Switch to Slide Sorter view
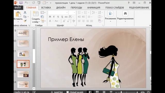This screenshot has height=93, width=165. (97, 92)
